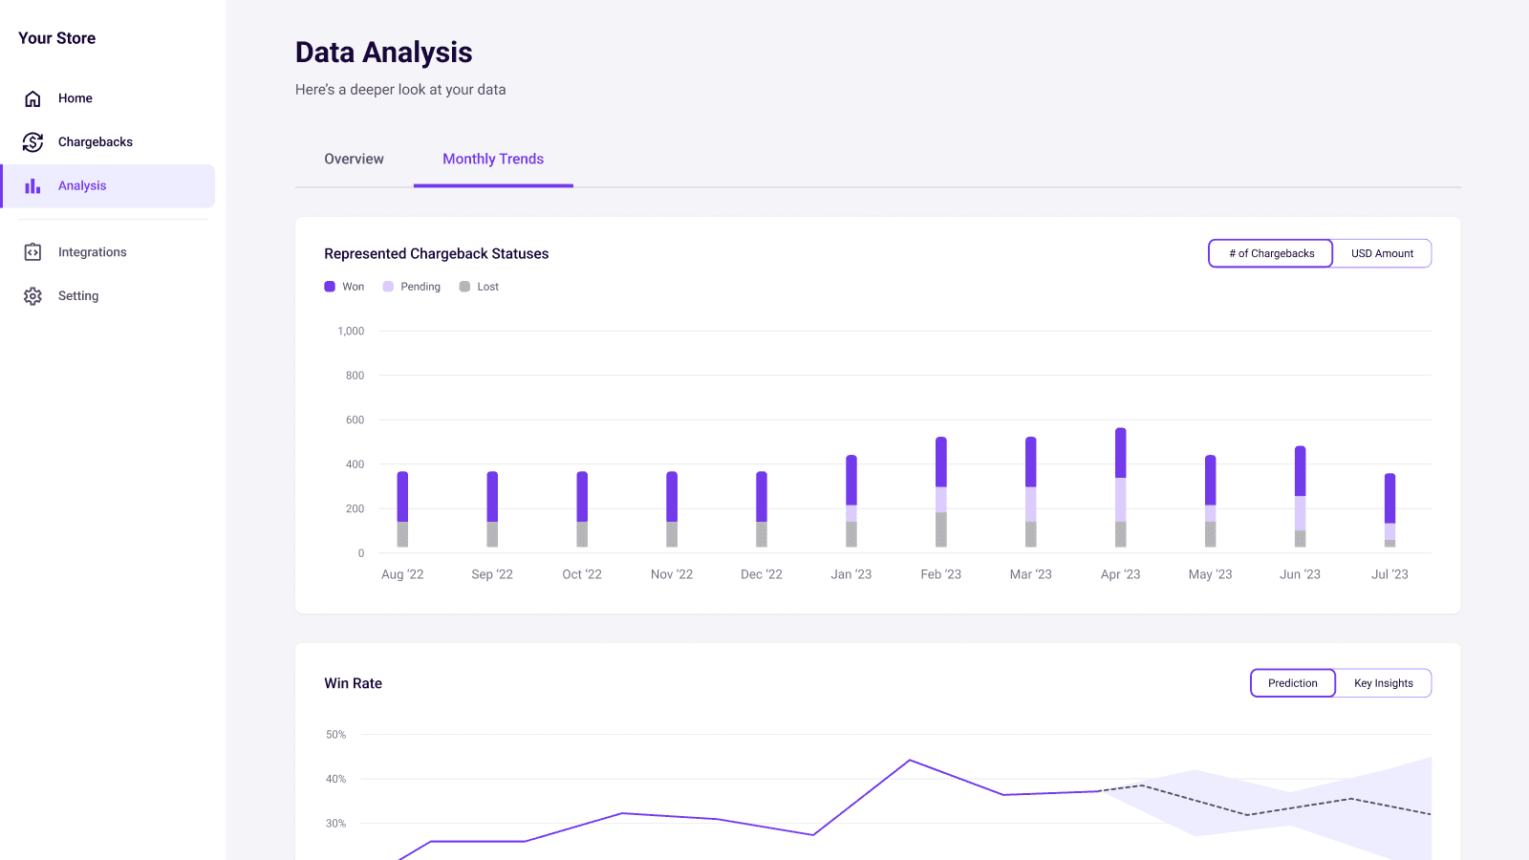Click the Your Store title
Viewport: 1529px width, 860px height.
[57, 38]
